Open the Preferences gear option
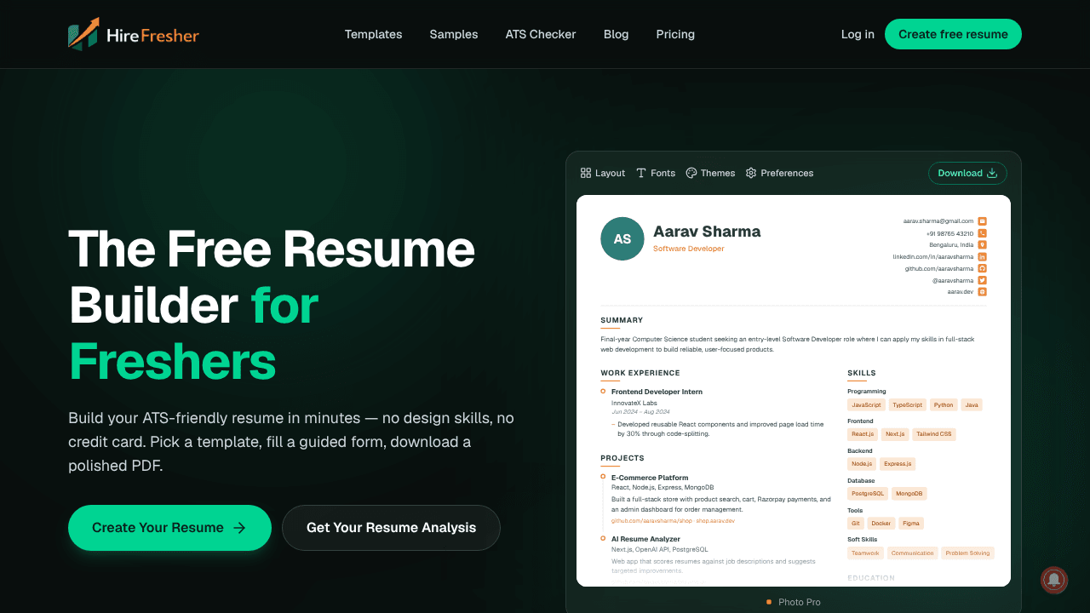 point(779,173)
